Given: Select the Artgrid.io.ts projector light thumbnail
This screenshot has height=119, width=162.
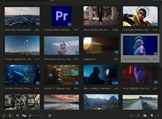Looking at the screenshot, I should click(101, 46).
